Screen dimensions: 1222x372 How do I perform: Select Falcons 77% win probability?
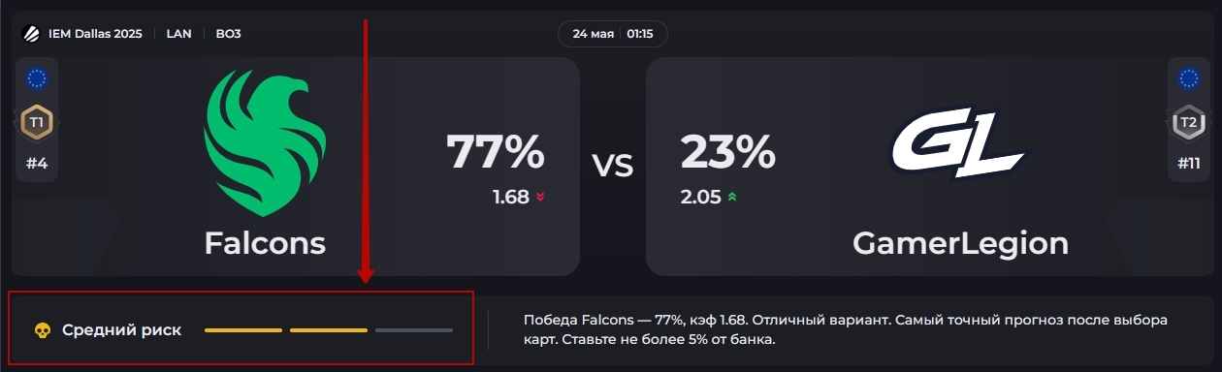[495, 152]
